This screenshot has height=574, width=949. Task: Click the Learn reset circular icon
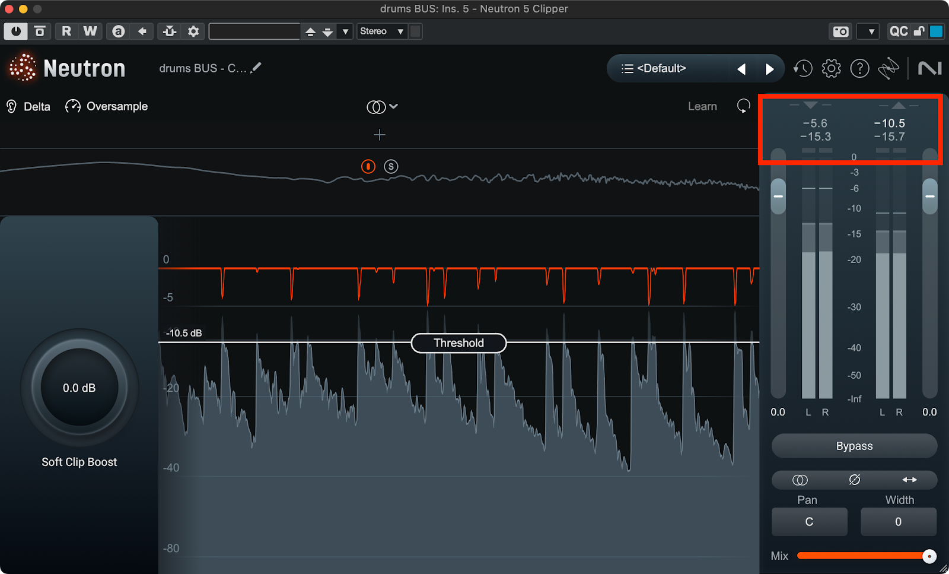tap(743, 106)
